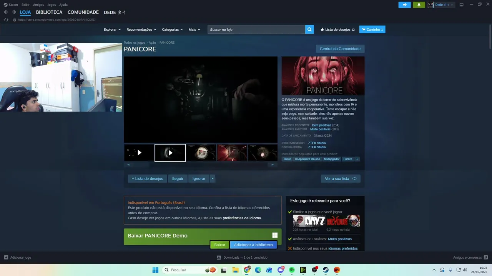Image resolution: width=492 pixels, height=276 pixels.
Task: Open the Jogos menu
Action: click(52, 5)
